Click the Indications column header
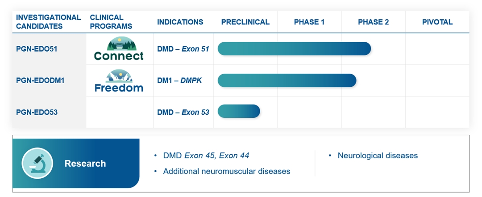This screenshot has height=197, width=482. (x=180, y=22)
